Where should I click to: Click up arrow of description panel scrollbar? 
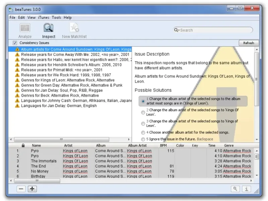pyautogui.click(x=257, y=50)
